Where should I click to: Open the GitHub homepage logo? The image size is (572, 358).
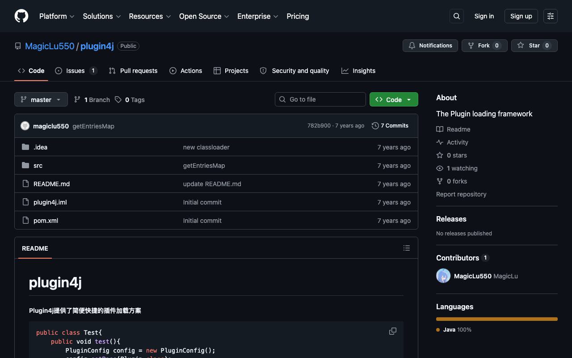(x=21, y=16)
